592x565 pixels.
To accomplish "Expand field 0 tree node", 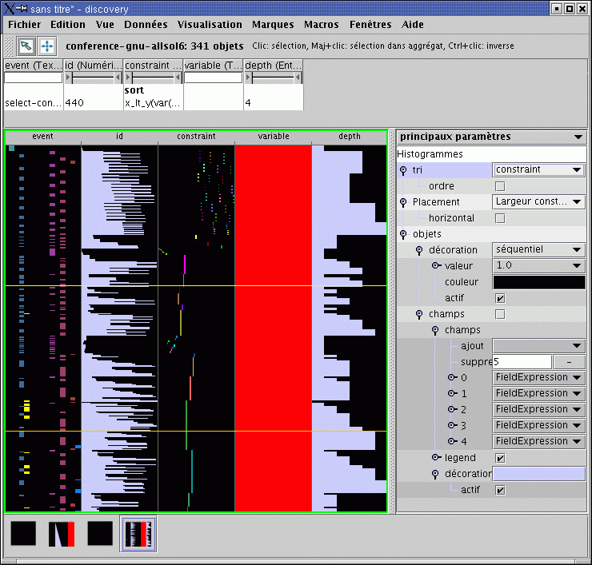I will [451, 377].
